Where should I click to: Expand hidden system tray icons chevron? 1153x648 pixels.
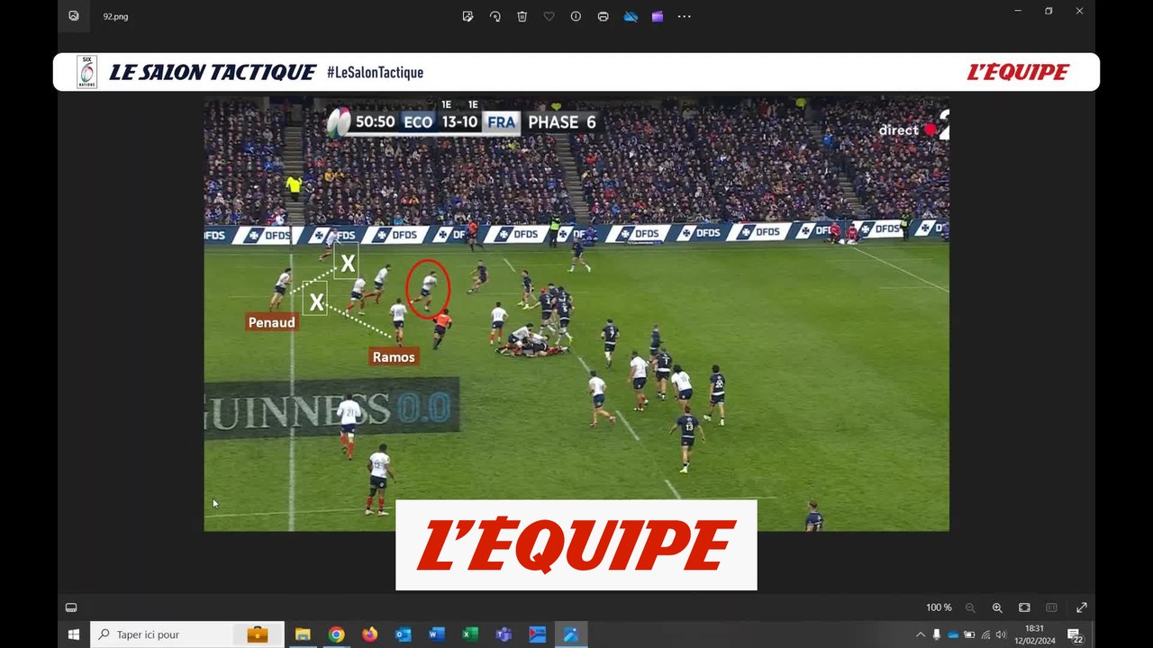[921, 634]
